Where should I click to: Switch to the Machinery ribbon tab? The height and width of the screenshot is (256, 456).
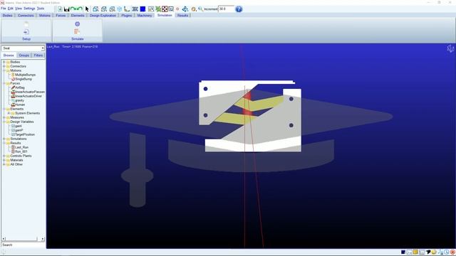(x=145, y=16)
